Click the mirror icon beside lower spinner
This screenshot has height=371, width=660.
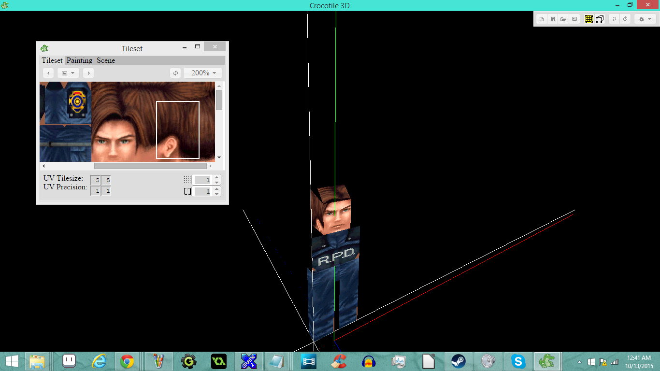187,191
